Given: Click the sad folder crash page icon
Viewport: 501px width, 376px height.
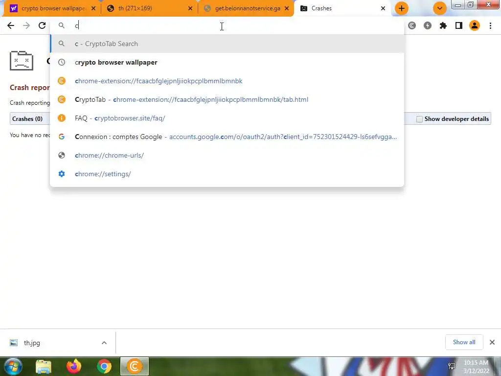Looking at the screenshot, I should click(22, 60).
